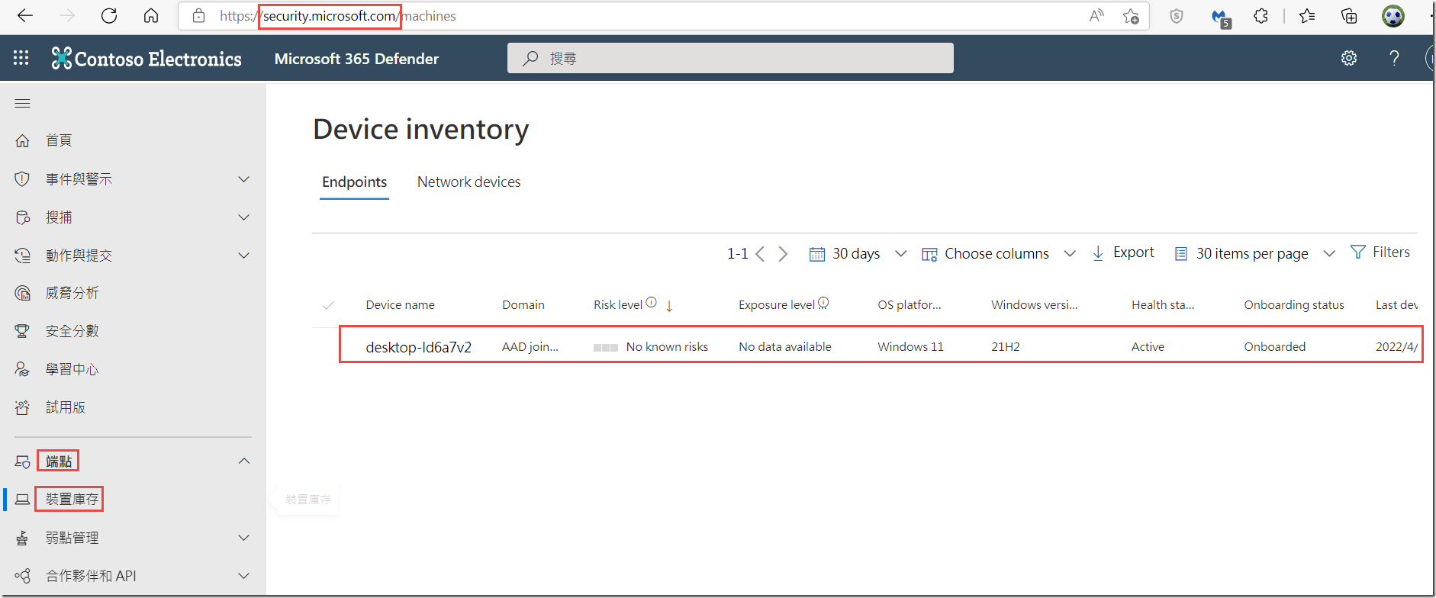The image size is (1436, 598).
Task: Collapse the 端點 section chevron
Action: tap(244, 461)
